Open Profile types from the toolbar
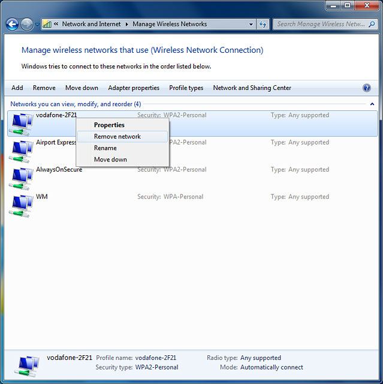Screen dimensions: 383x384 pyautogui.click(x=186, y=88)
